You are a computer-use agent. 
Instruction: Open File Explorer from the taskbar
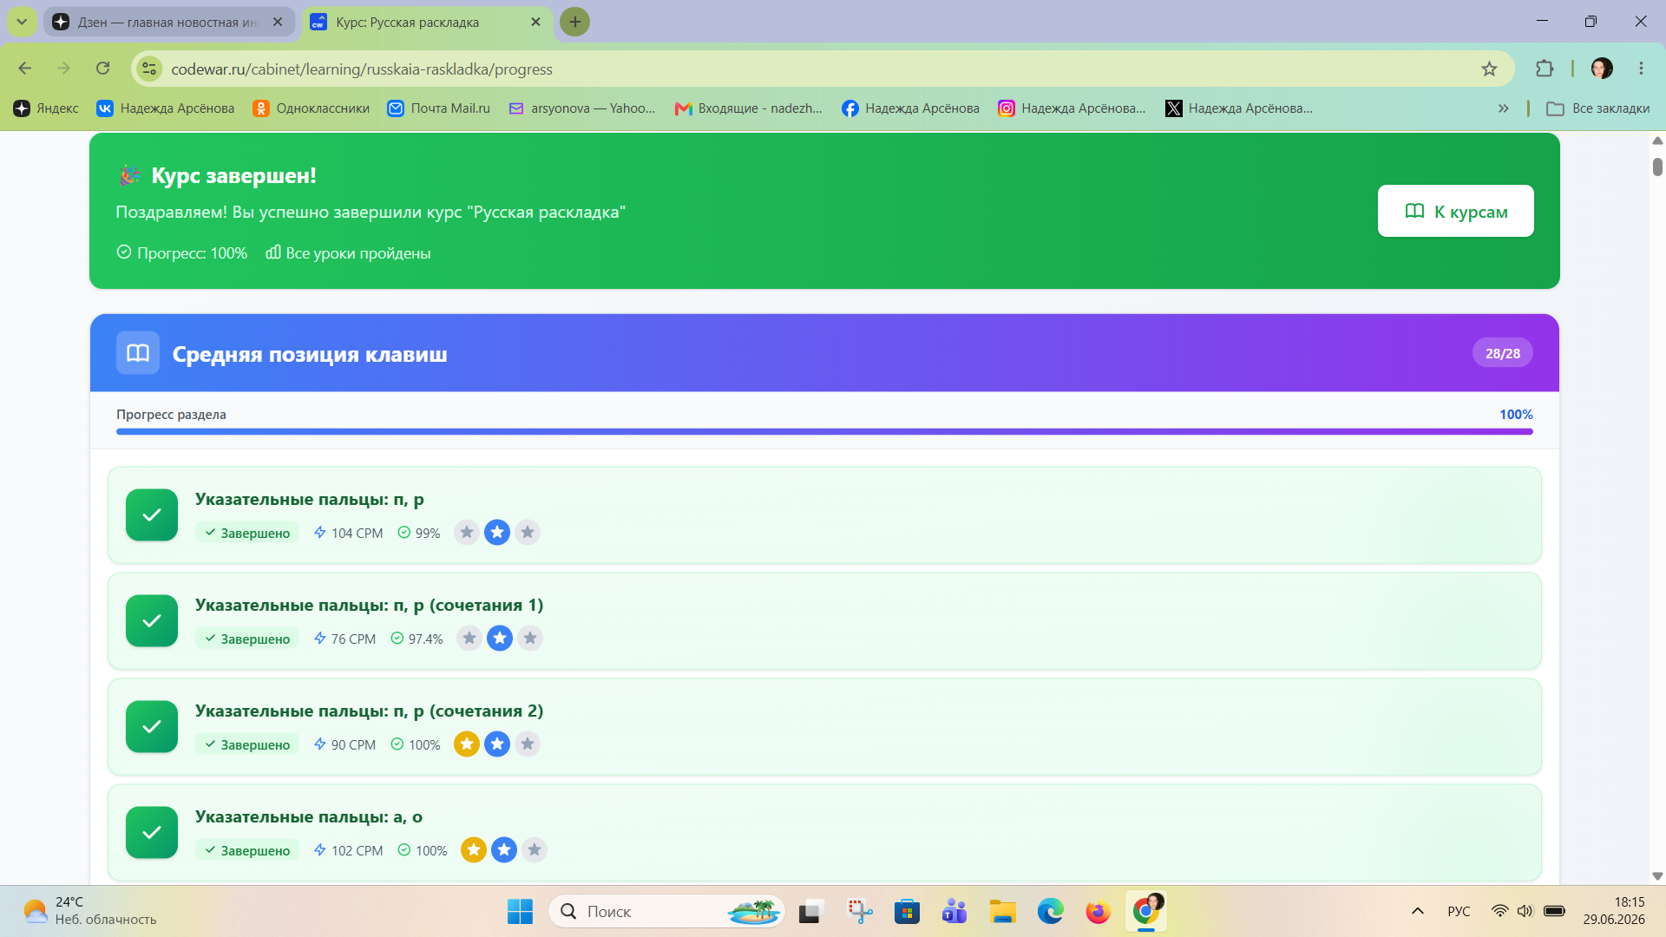coord(1002,912)
